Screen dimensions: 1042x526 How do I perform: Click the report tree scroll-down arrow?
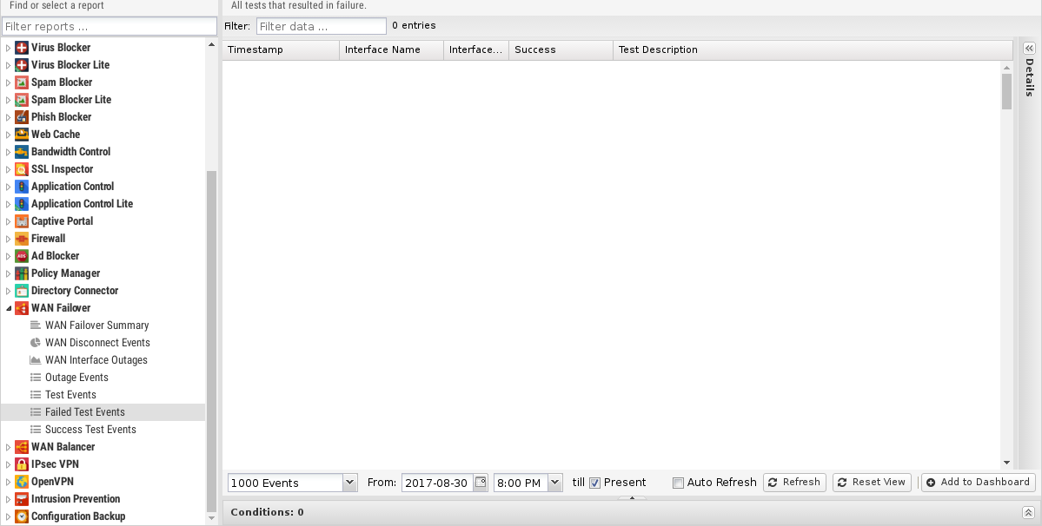click(211, 518)
